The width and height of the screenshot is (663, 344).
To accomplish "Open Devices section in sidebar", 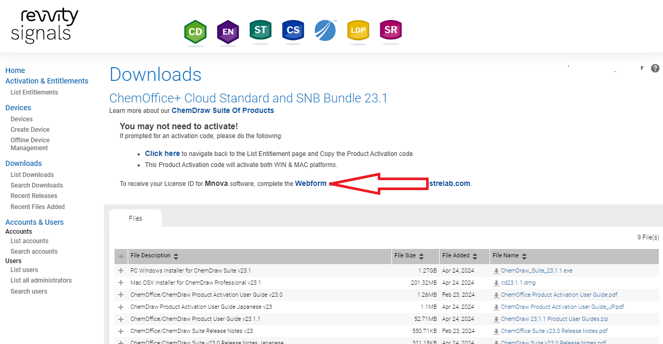I will tap(18, 108).
